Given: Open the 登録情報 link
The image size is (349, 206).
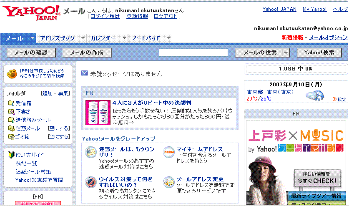Looking at the screenshot, I should 137,16.
